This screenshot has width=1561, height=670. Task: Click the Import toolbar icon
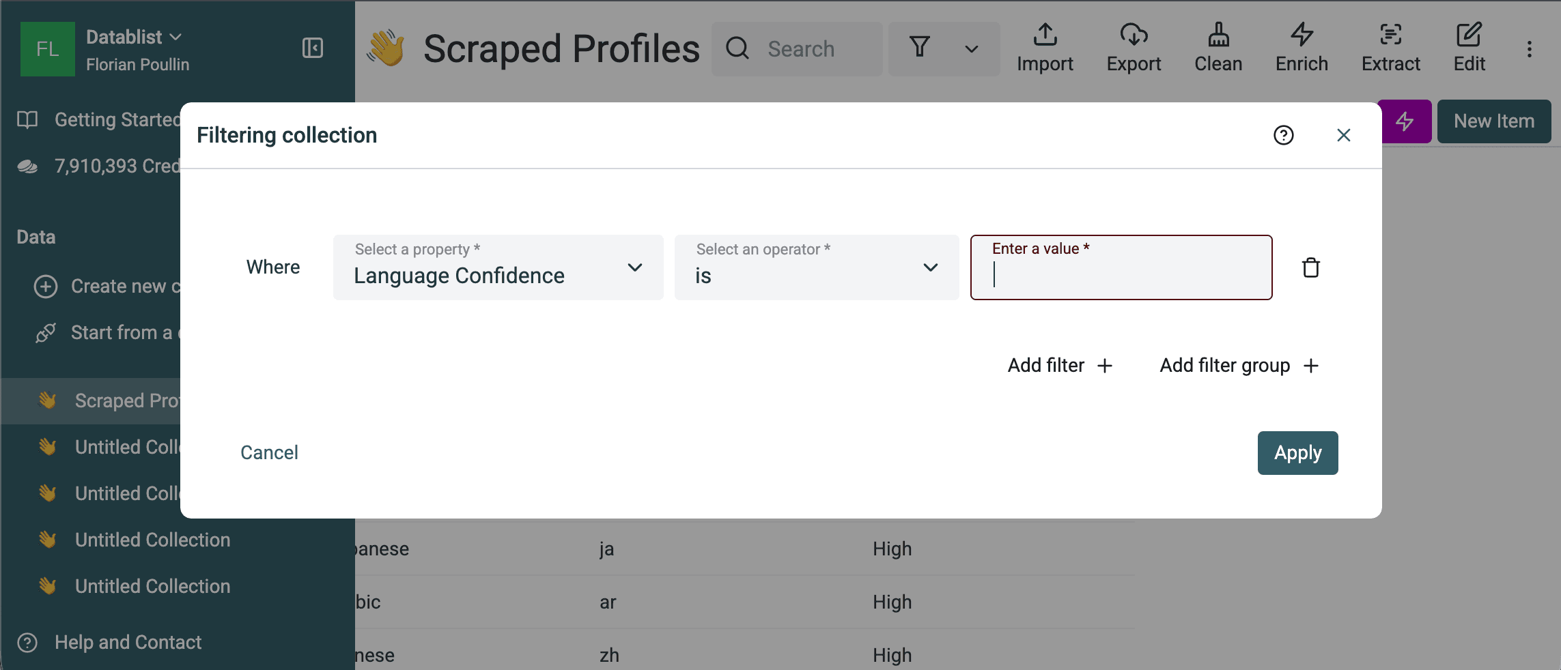pyautogui.click(x=1045, y=48)
